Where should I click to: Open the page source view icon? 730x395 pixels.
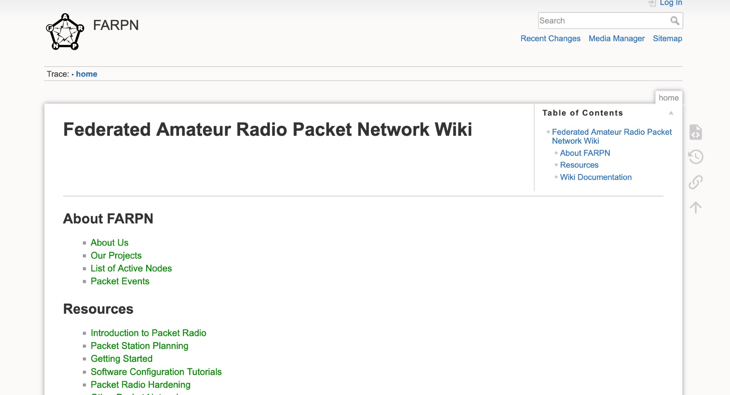[x=695, y=132]
